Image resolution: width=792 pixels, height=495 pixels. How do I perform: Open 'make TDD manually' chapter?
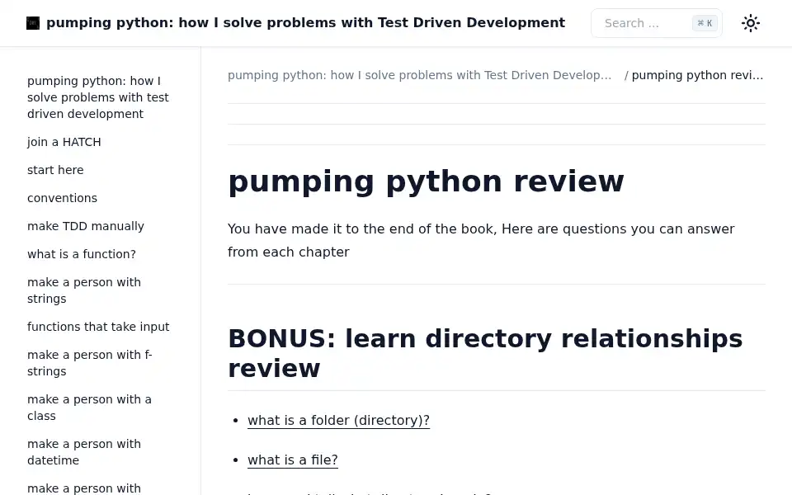[86, 226]
